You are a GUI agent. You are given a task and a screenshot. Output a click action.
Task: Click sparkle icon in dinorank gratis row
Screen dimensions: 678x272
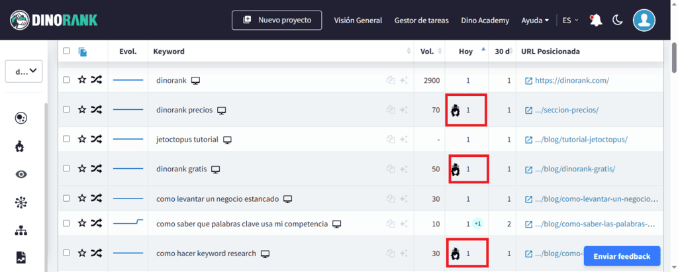(x=404, y=169)
